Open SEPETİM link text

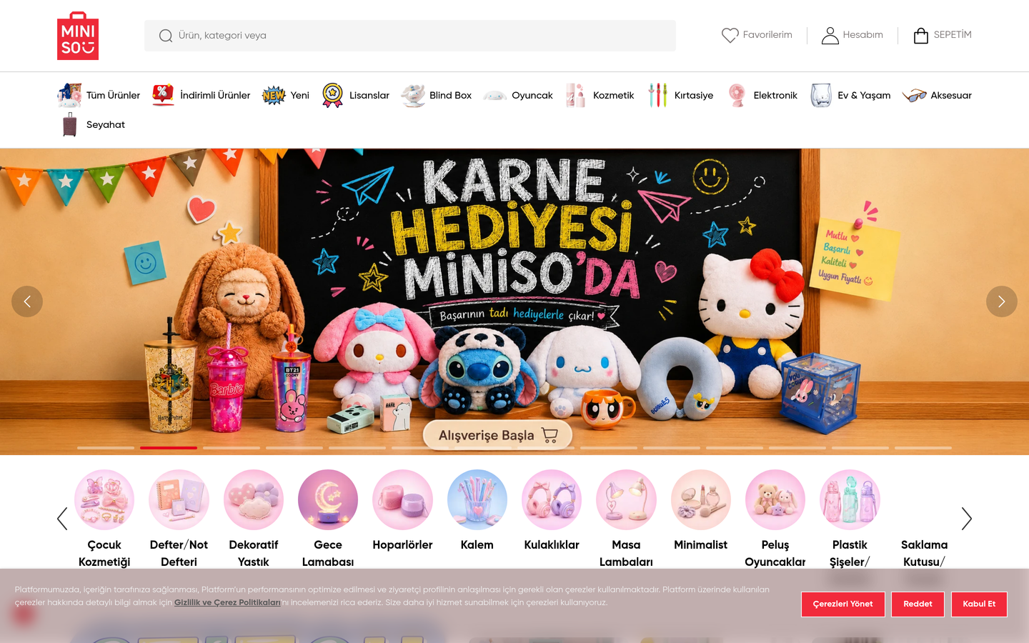(x=953, y=35)
